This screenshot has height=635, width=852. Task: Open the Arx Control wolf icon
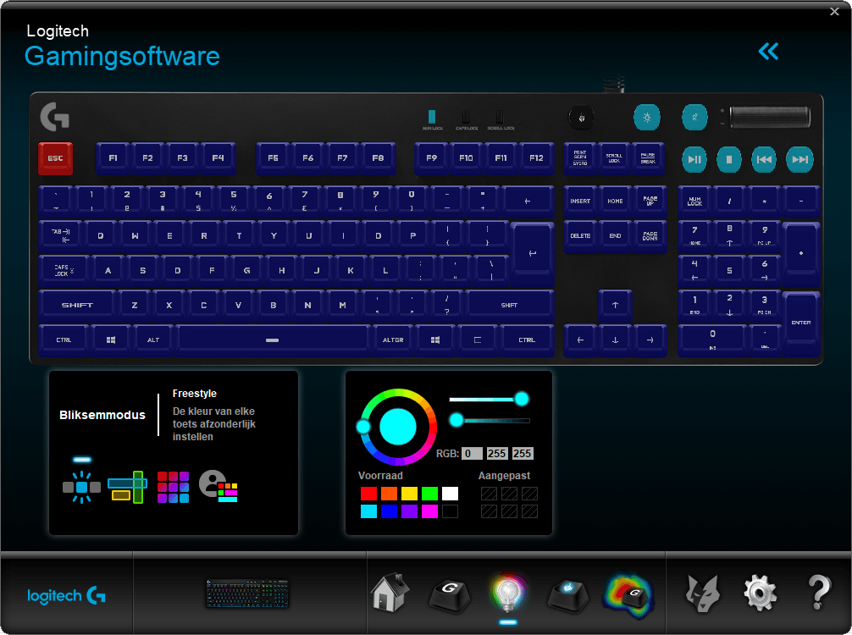click(x=703, y=593)
